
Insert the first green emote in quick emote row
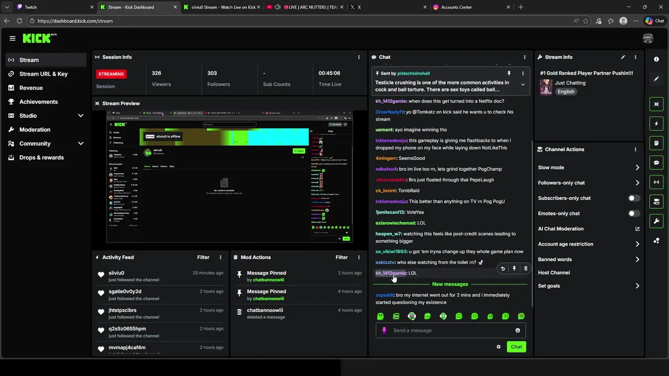tap(380, 316)
